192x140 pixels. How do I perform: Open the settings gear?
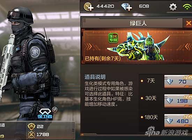pyautogui.click(x=173, y=7)
